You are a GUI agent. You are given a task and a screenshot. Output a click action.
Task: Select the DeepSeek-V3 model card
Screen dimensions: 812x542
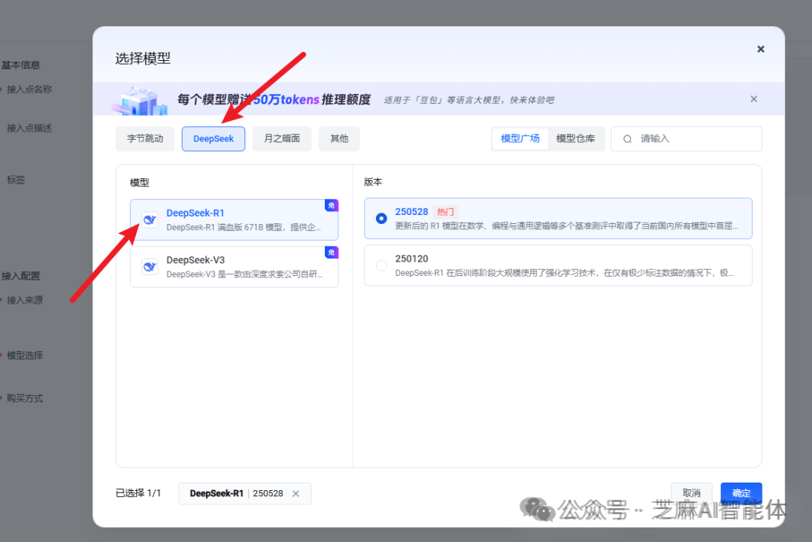[x=233, y=266]
